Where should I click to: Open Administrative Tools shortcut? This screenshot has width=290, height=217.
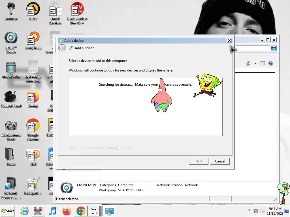click(11, 131)
